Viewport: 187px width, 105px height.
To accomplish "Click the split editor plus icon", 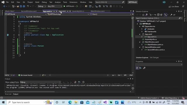I will tap(133, 14).
